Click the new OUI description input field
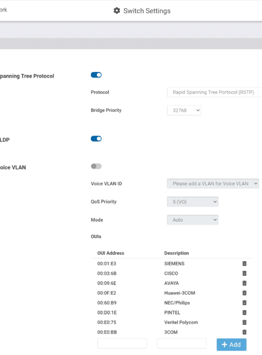262x355 pixels. pyautogui.click(x=182, y=344)
